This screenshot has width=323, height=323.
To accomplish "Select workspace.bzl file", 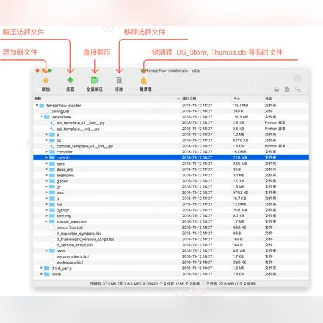I will pyautogui.click(x=171, y=262).
